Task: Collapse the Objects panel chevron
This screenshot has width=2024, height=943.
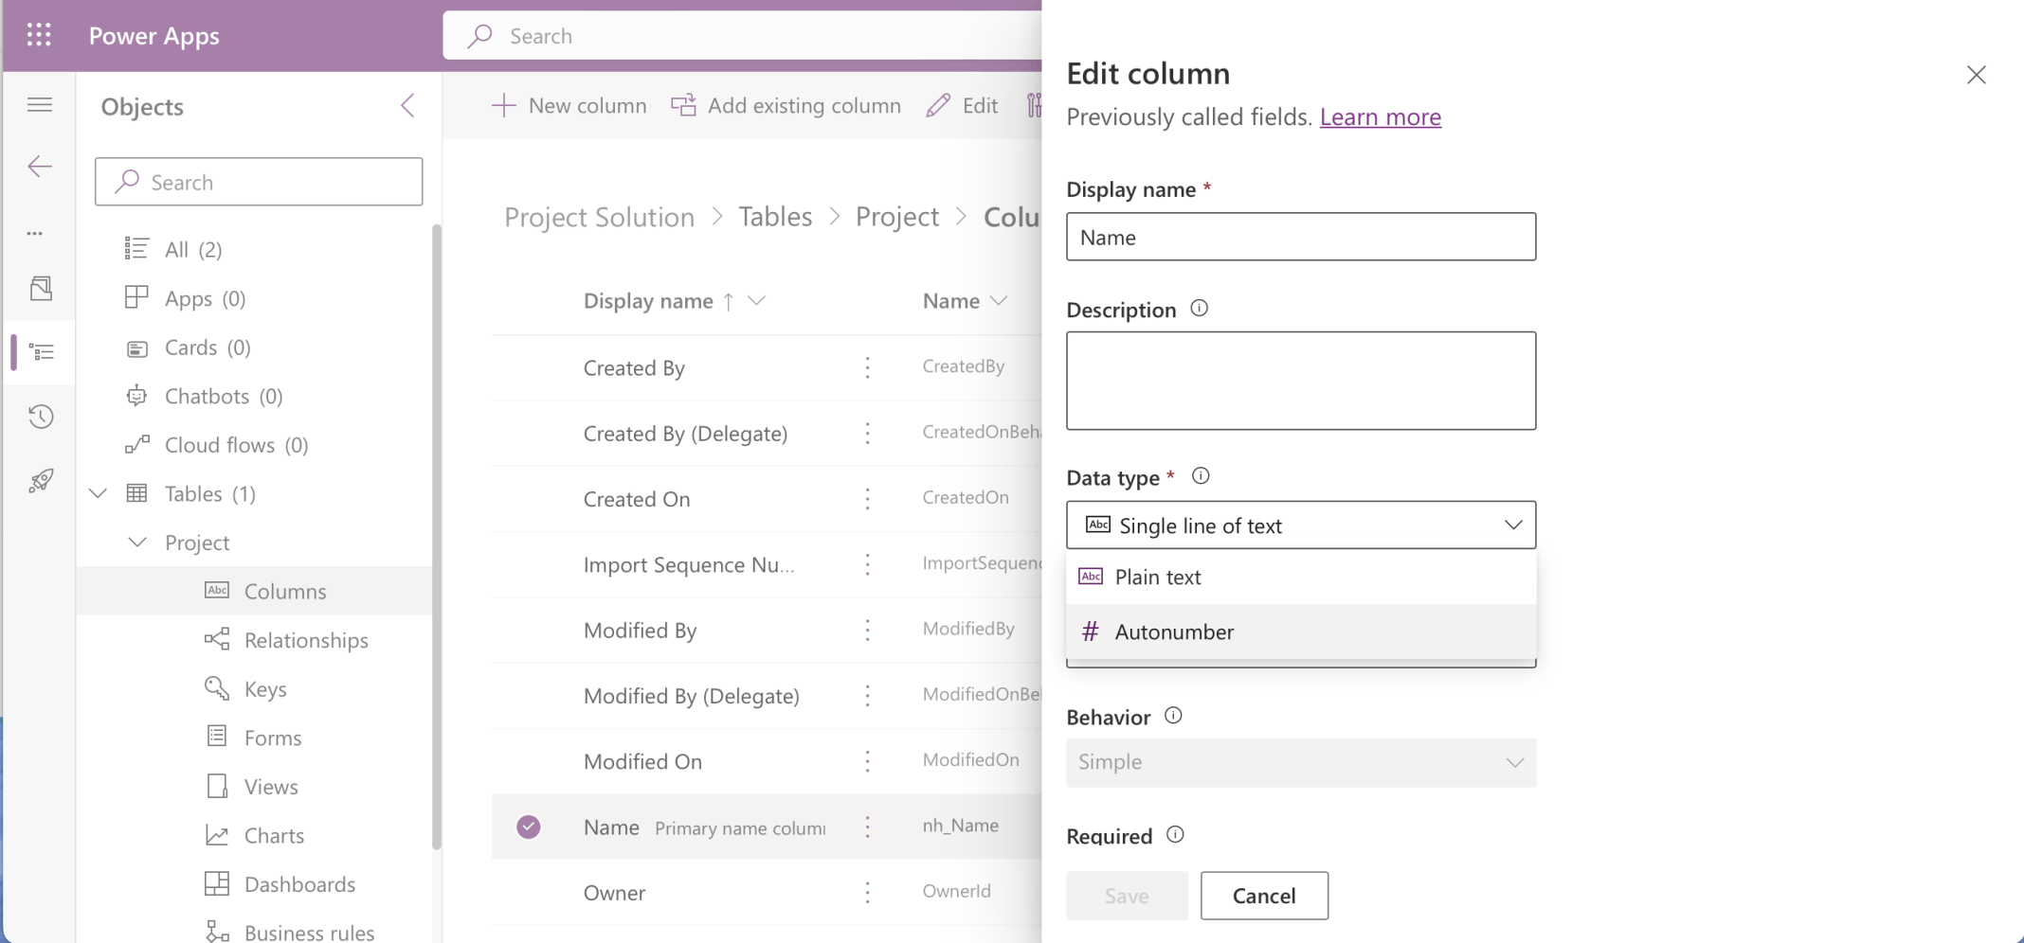Action: pos(407,106)
